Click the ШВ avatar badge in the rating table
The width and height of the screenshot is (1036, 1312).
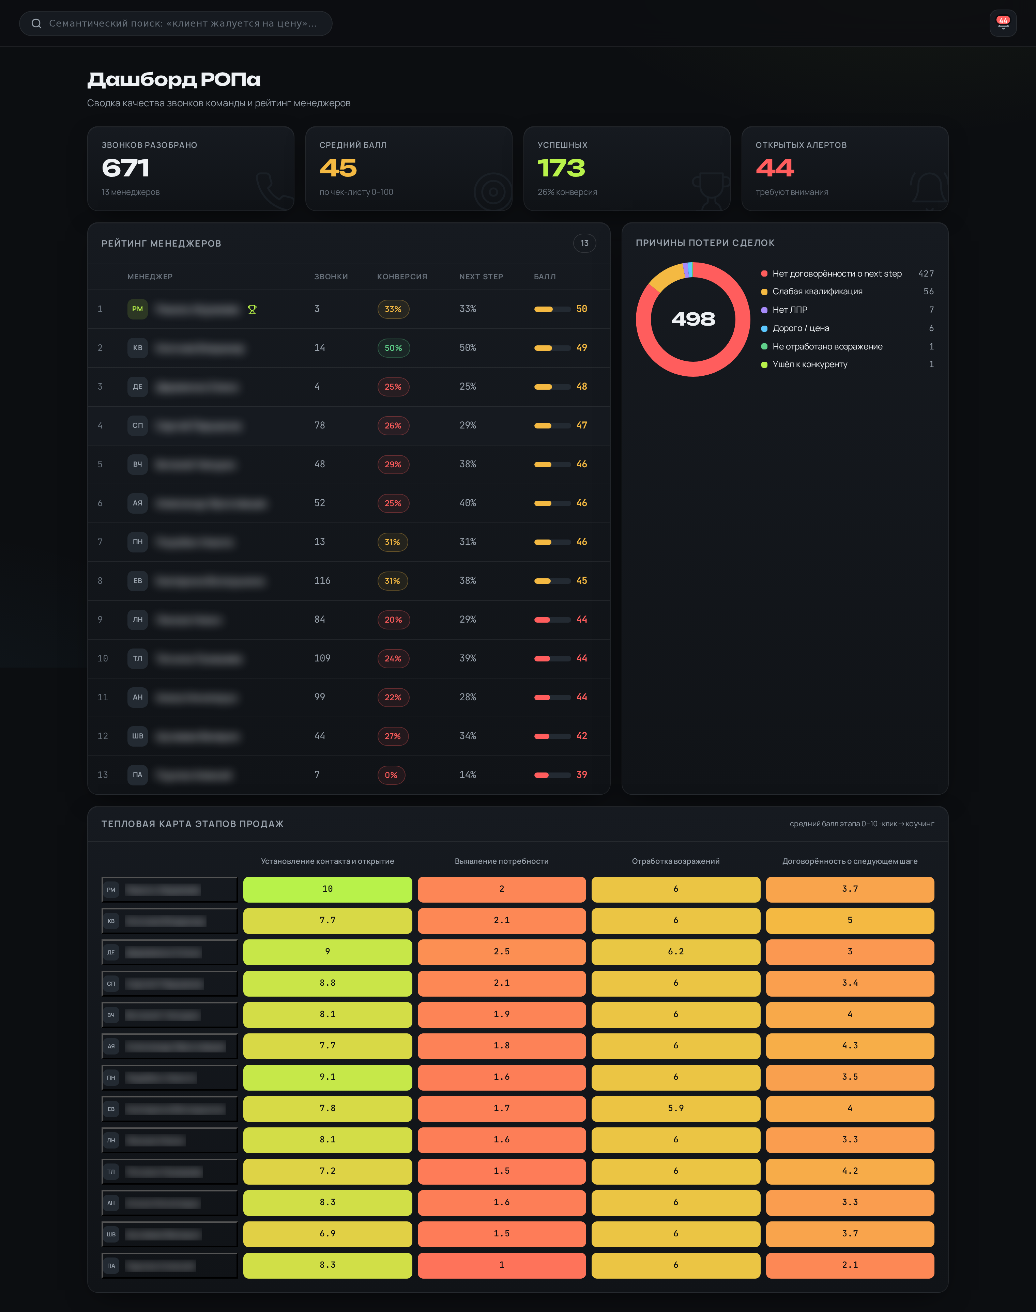click(x=138, y=736)
